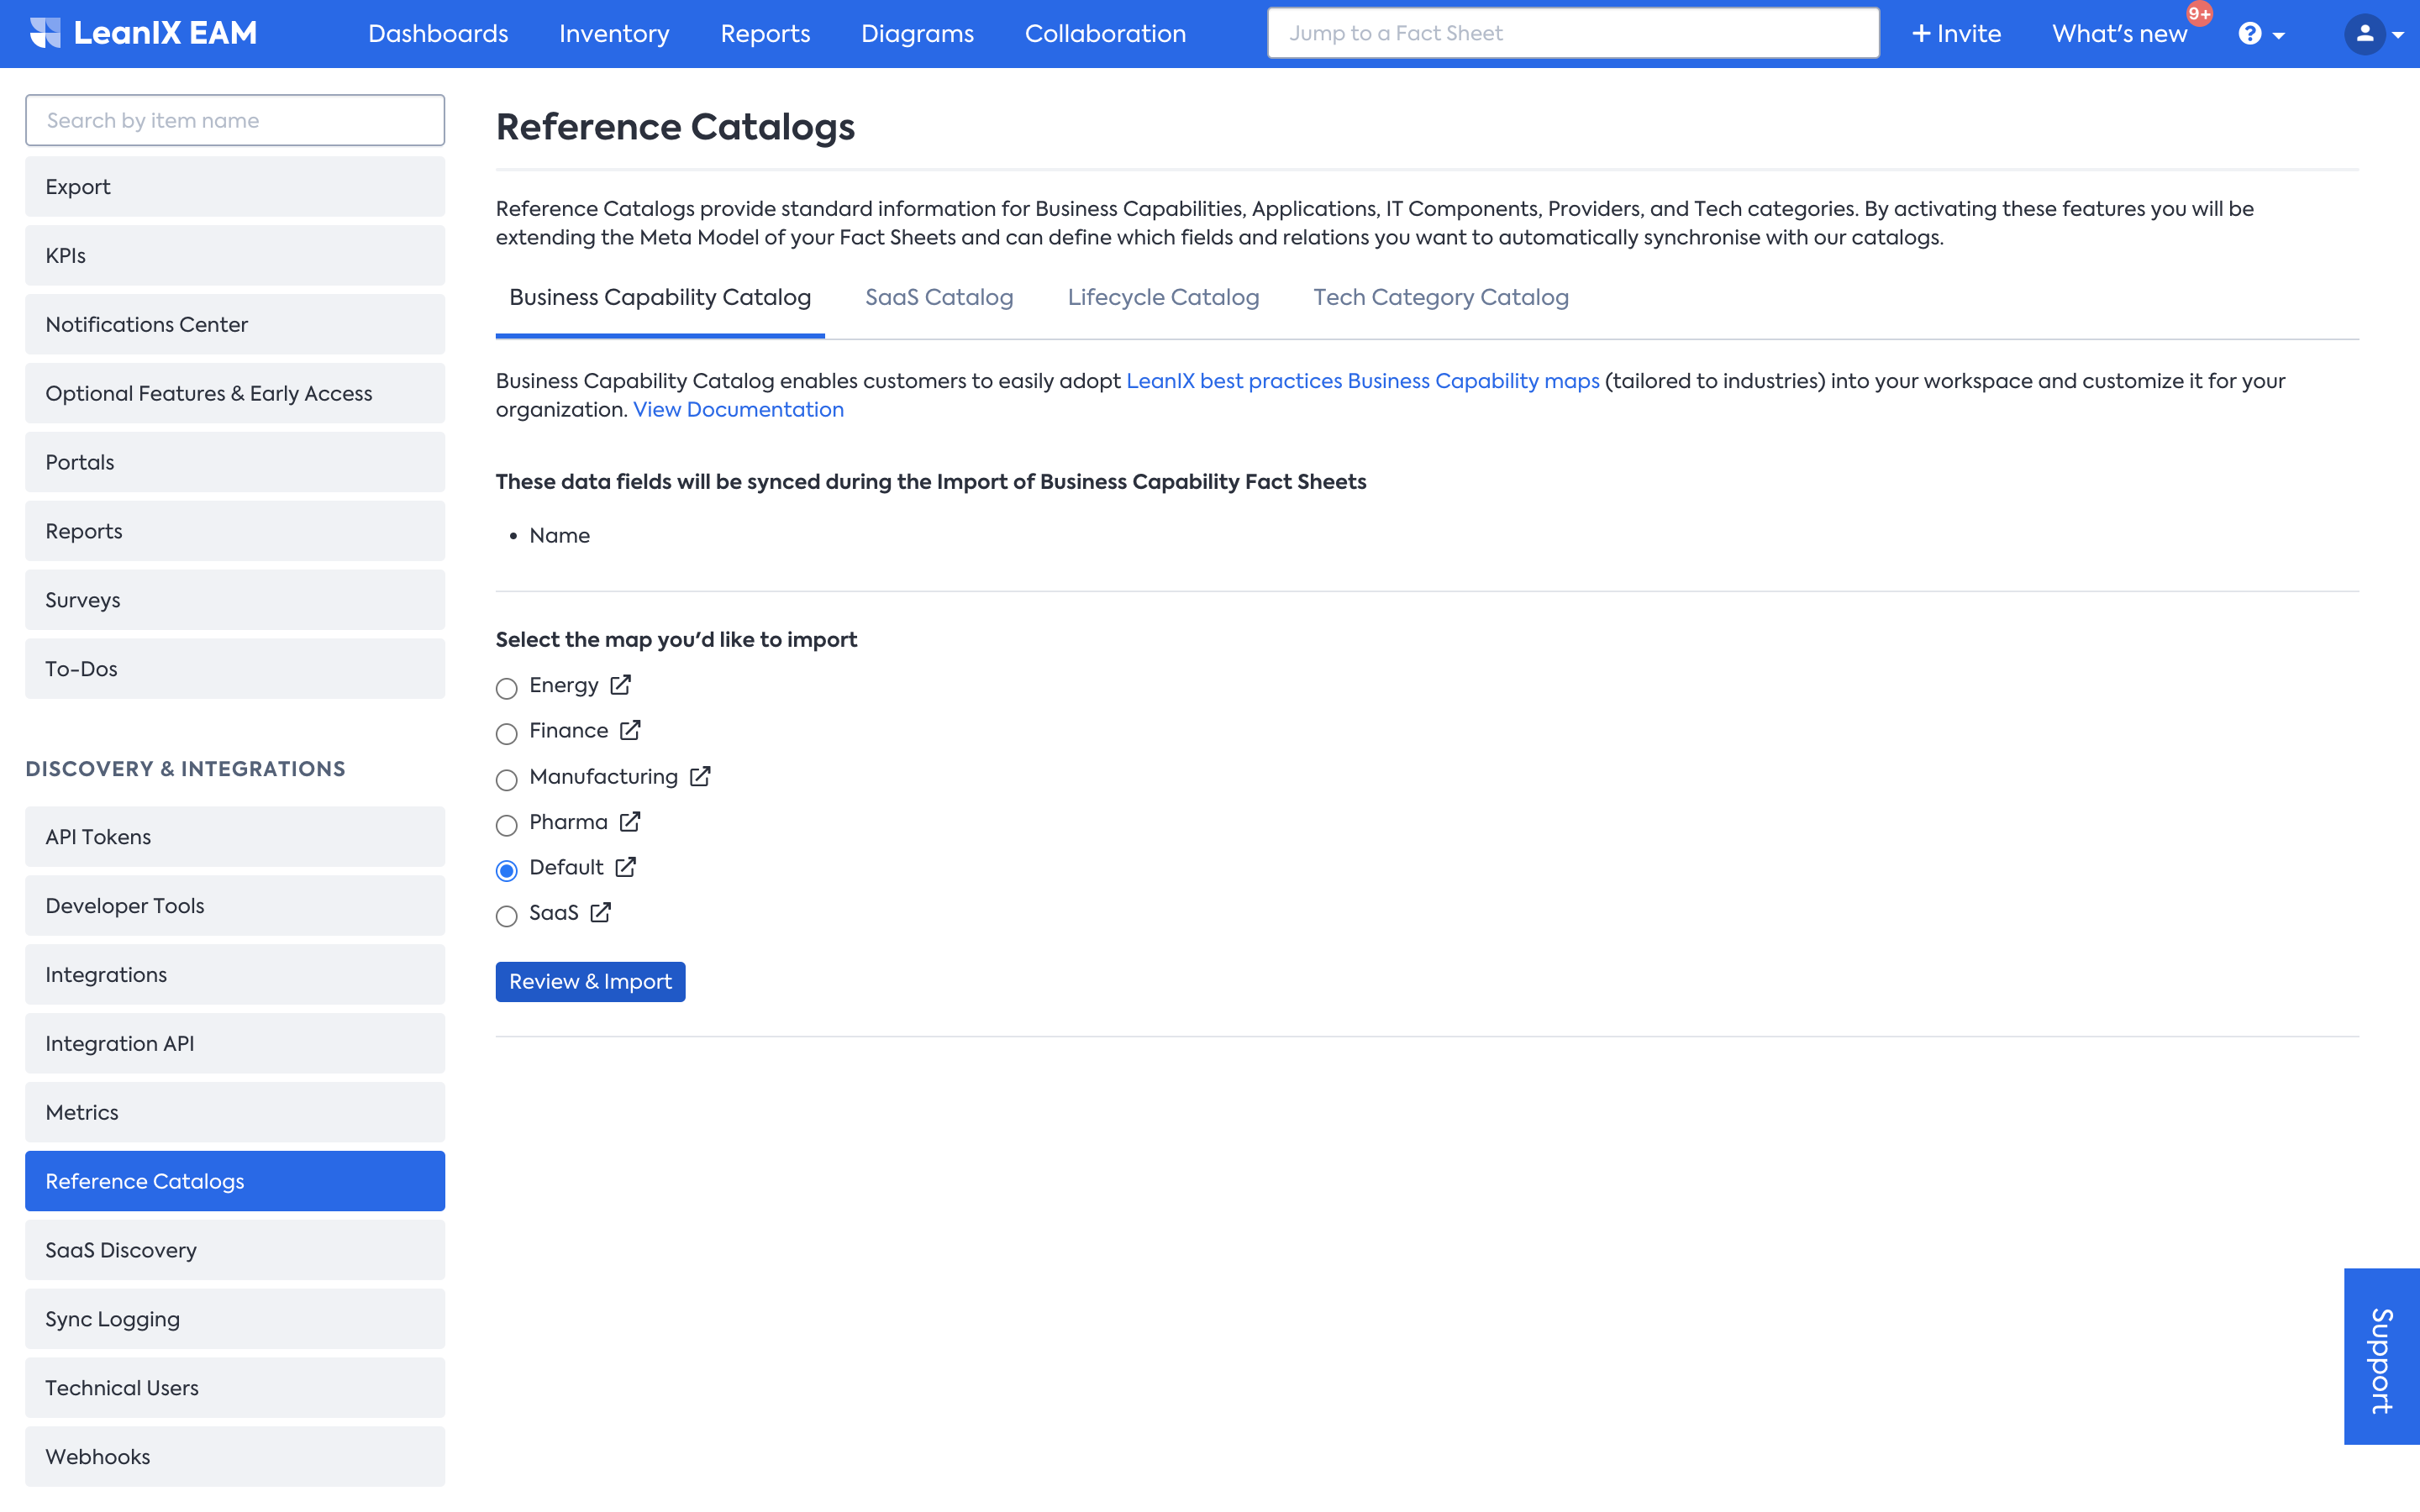This screenshot has width=2420, height=1512.
Task: Click the Review & Import button
Action: (x=590, y=982)
